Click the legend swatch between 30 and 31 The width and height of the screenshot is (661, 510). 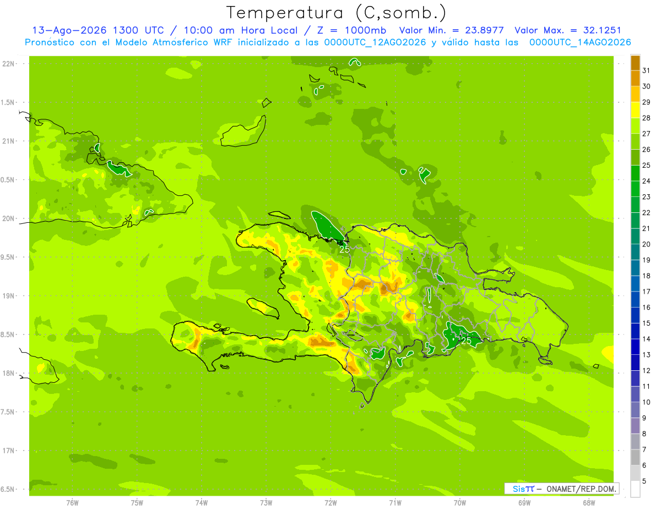pyautogui.click(x=635, y=79)
